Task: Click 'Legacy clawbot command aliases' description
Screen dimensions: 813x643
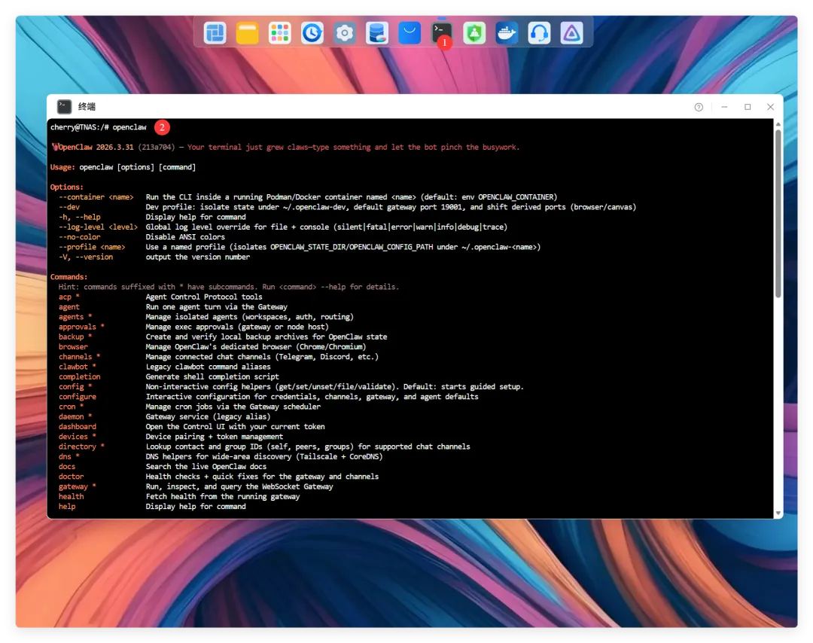Action: tap(208, 367)
